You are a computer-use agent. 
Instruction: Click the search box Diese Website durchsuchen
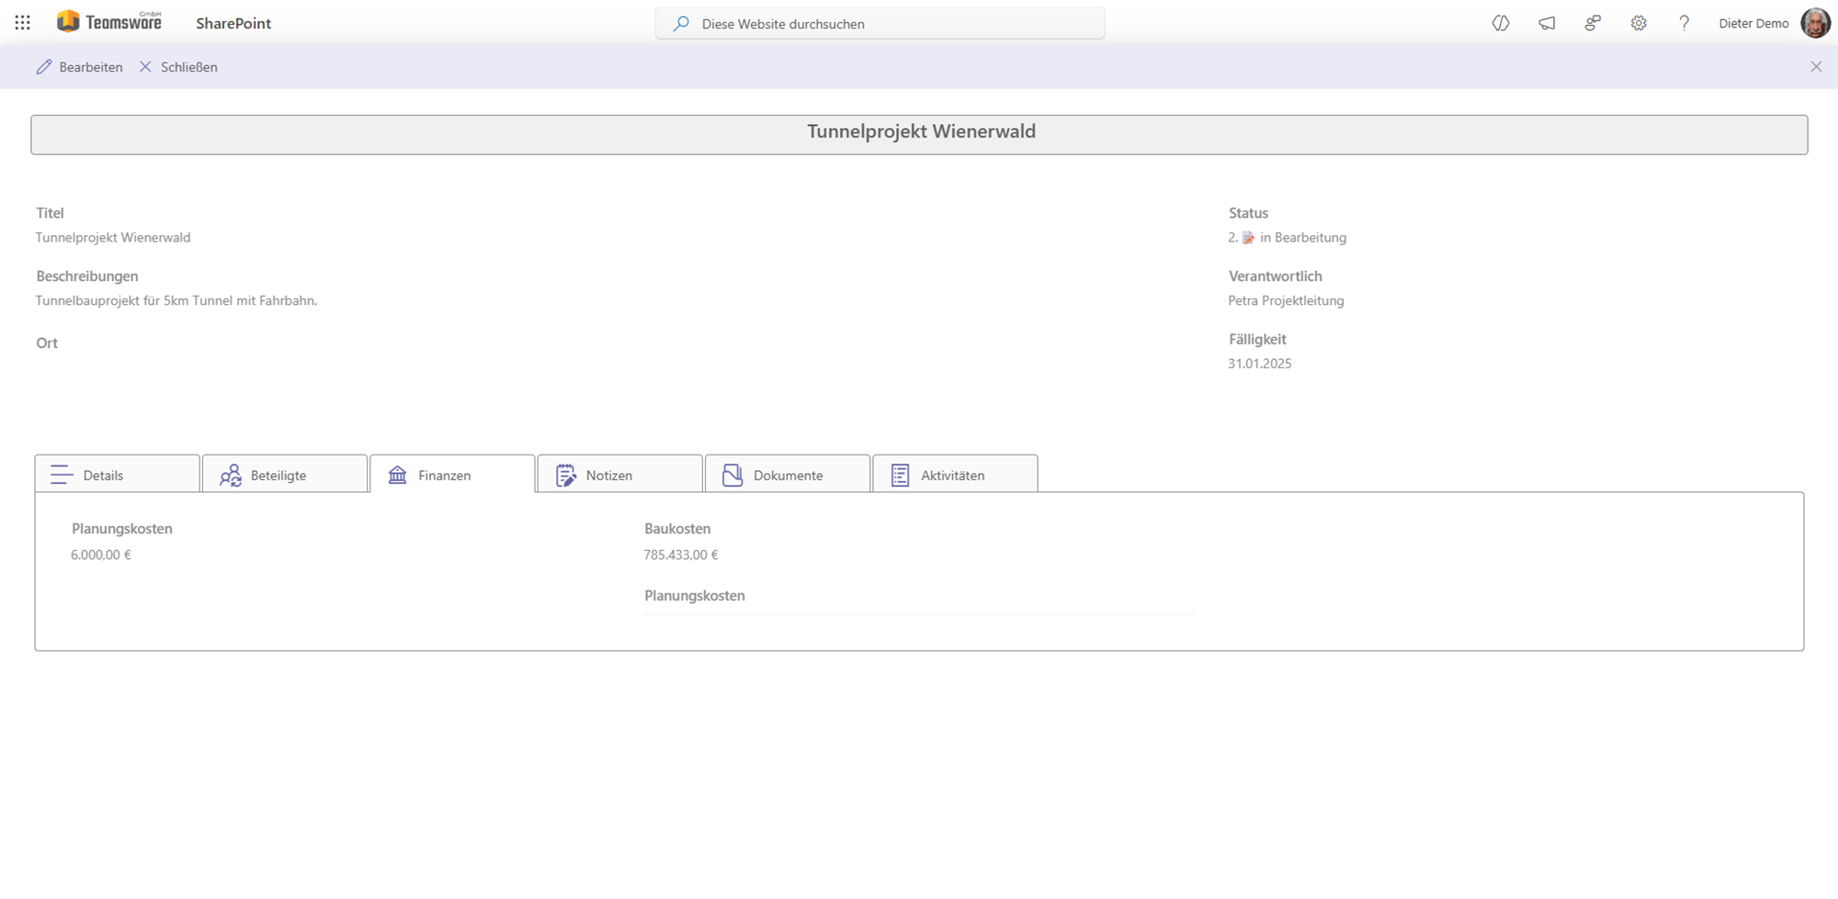point(879,24)
